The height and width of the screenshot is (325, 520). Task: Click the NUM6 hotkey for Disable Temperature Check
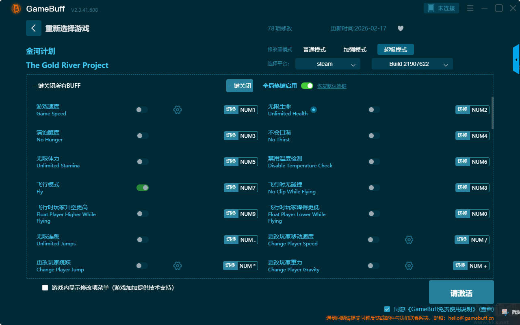(x=479, y=162)
